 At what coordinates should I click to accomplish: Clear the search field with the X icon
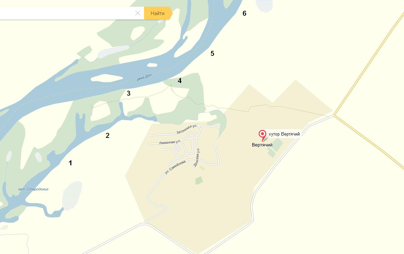pyautogui.click(x=138, y=13)
